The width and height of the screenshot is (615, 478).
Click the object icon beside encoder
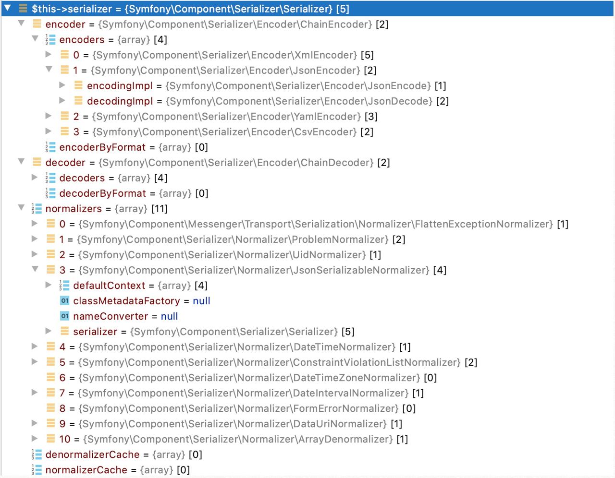[x=37, y=24]
